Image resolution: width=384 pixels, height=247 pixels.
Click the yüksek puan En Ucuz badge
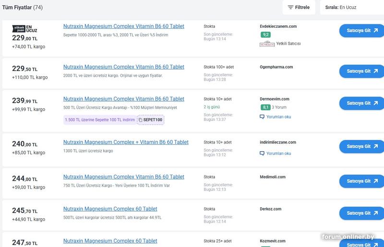(24, 29)
